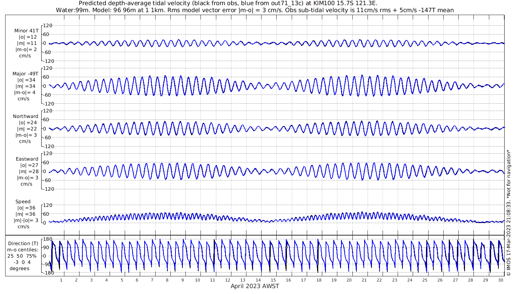The width and height of the screenshot is (515, 294).
Task: Select day 21 on the date axis
Action: [364, 280]
